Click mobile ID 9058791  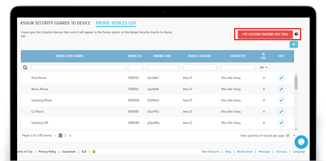click(x=133, y=78)
